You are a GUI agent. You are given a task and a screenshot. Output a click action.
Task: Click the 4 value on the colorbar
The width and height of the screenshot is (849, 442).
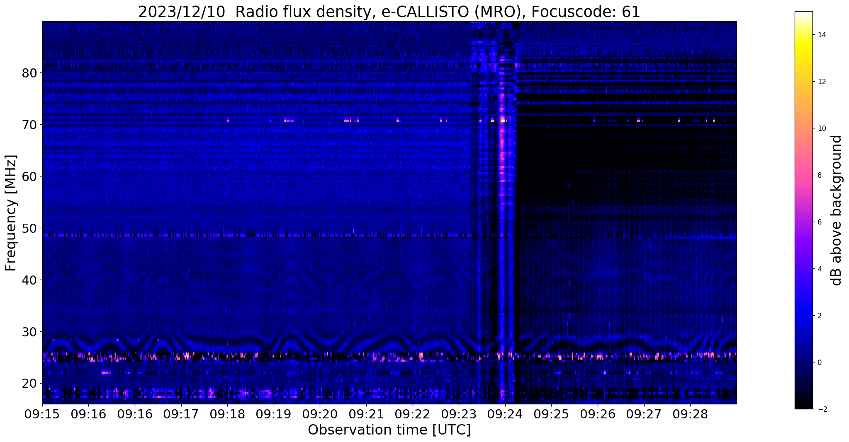point(819,269)
